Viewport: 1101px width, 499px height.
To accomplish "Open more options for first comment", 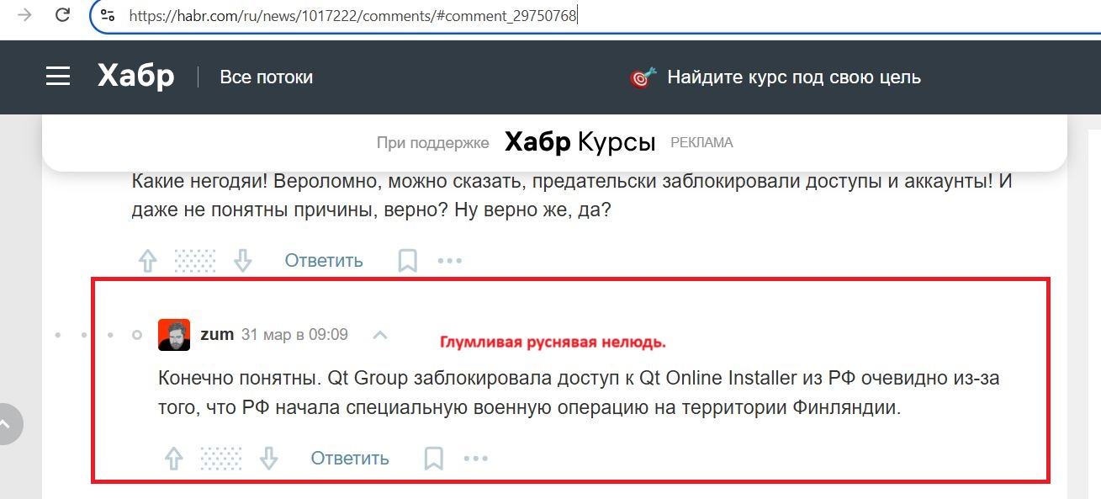I will [450, 261].
